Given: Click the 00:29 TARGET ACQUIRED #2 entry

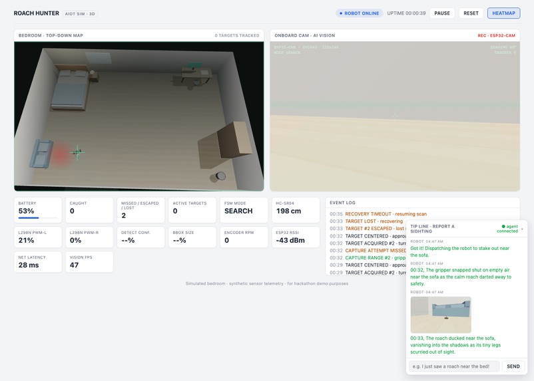Looking at the screenshot, I should (368, 273).
